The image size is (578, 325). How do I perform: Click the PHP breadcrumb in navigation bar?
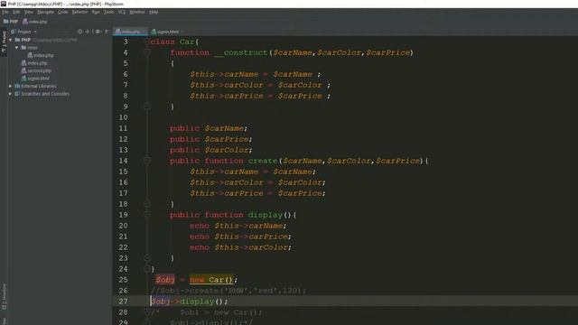(11, 22)
